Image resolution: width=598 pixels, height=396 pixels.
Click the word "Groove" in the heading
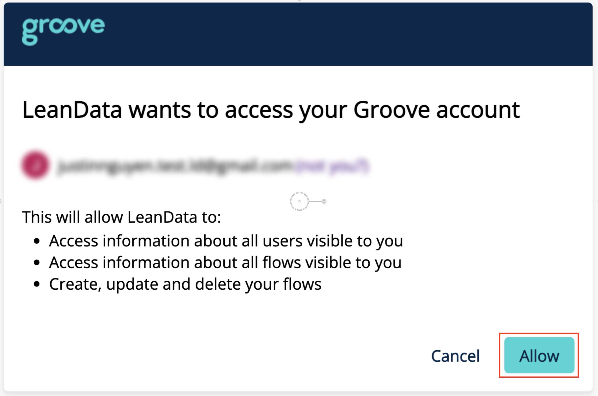392,110
